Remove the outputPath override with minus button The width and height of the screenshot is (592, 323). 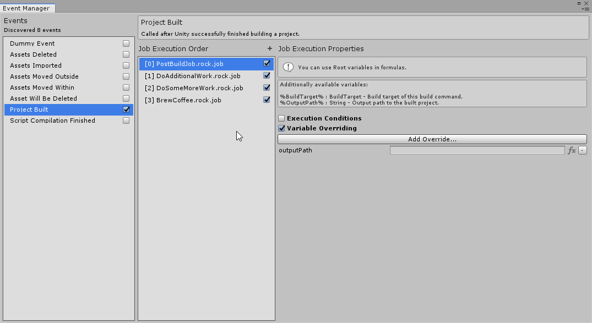pos(583,150)
